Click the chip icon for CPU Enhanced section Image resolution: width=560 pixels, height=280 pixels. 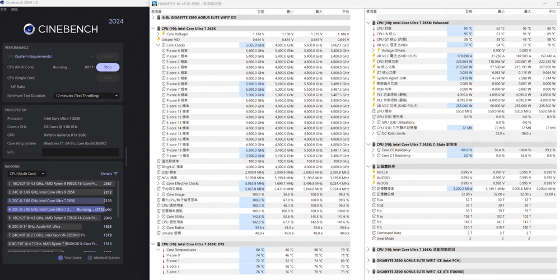click(374, 23)
